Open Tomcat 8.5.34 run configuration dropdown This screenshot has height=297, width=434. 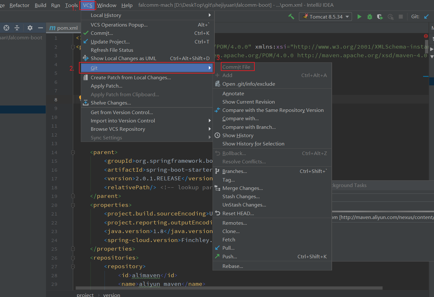325,17
